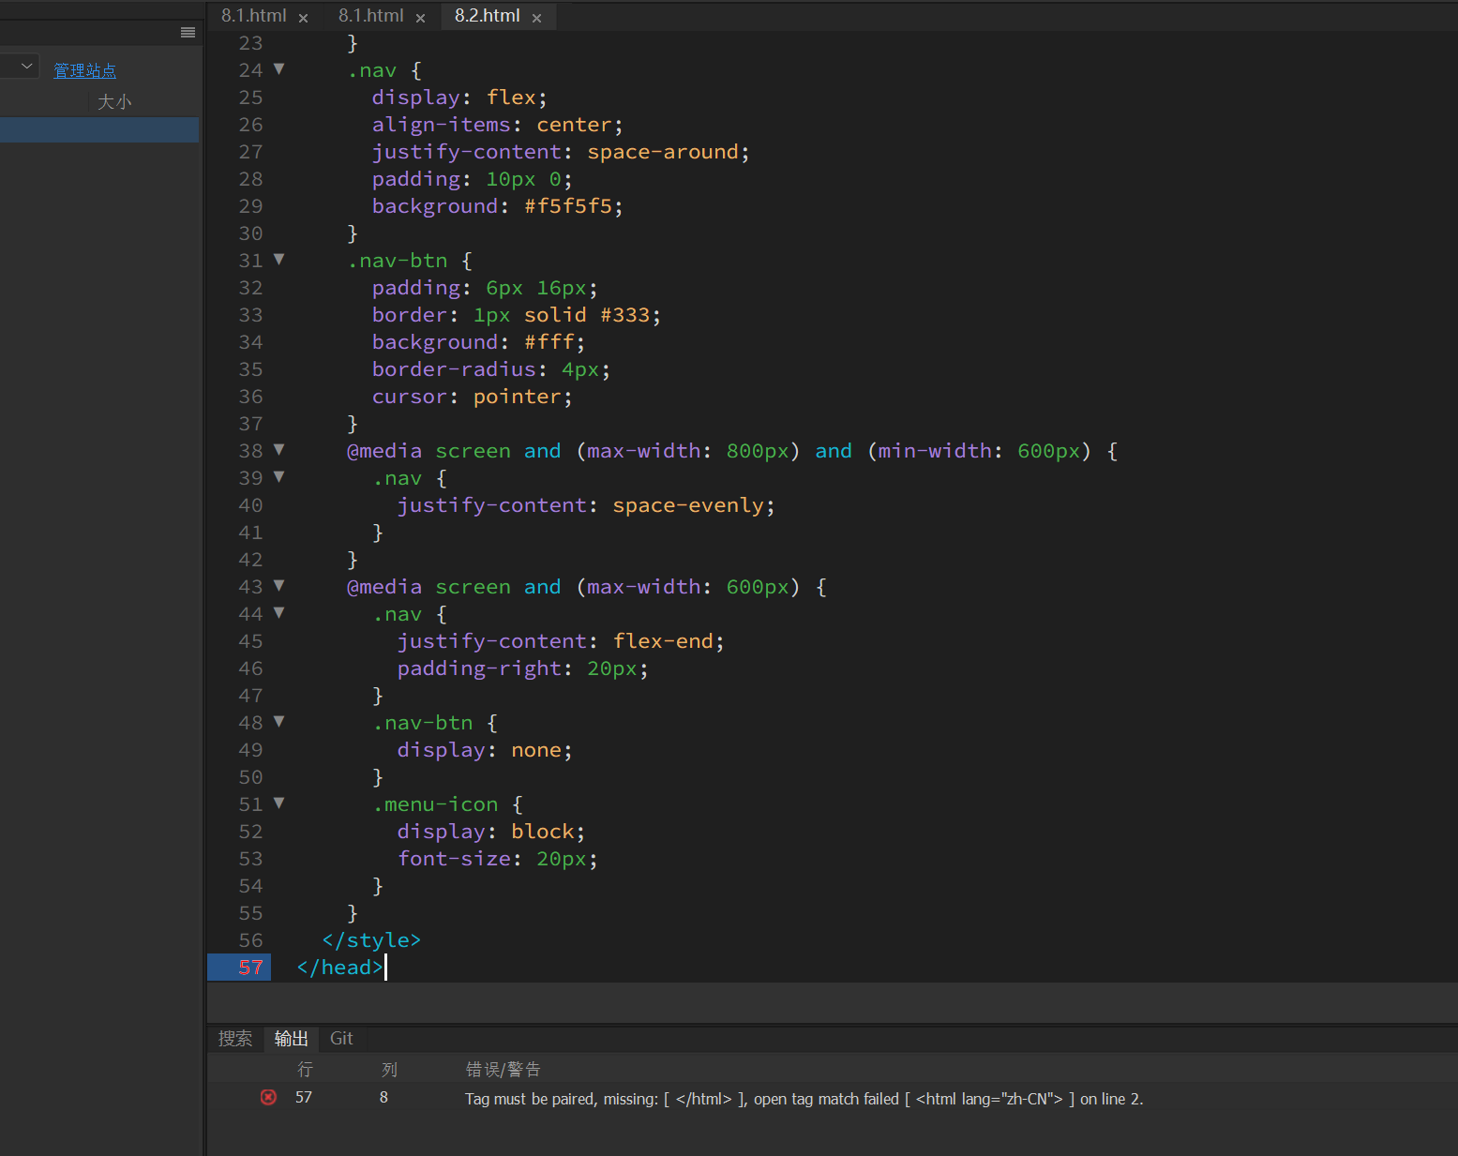Click 'flex-end' value on line 45
This screenshot has width=1458, height=1156.
(663, 641)
